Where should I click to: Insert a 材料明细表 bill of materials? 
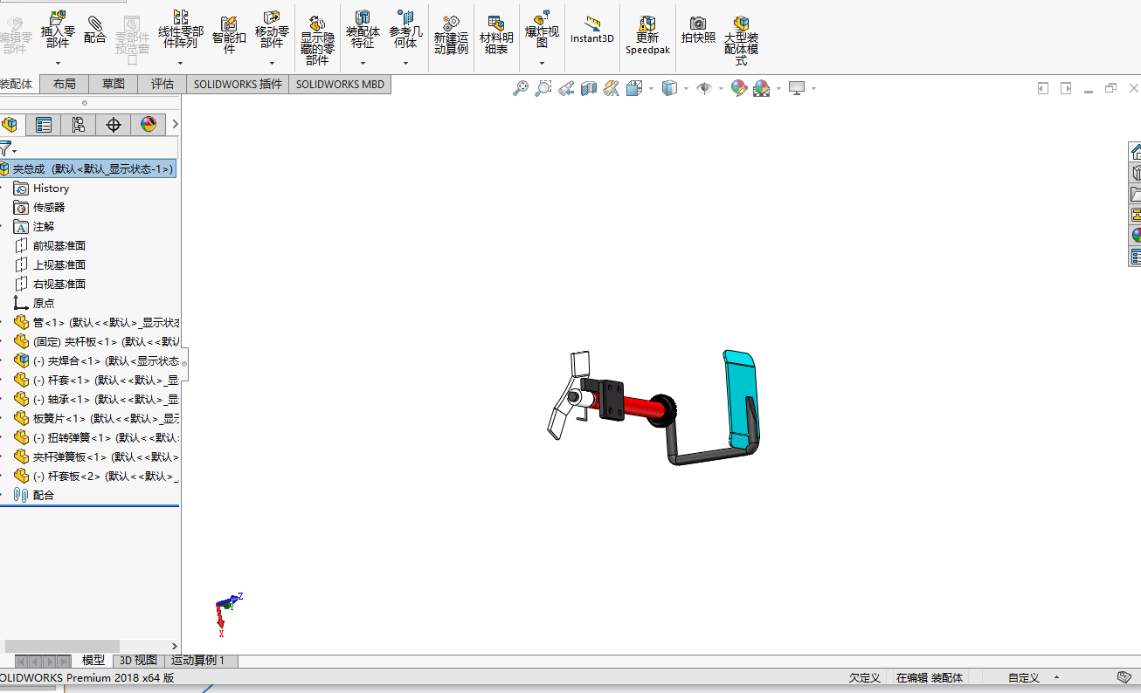(x=496, y=34)
